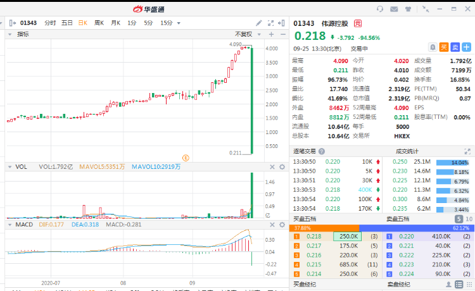Viewport: 475px width, 291px height.
Task: Select bid level 4 price 0.215
Action: (314, 264)
